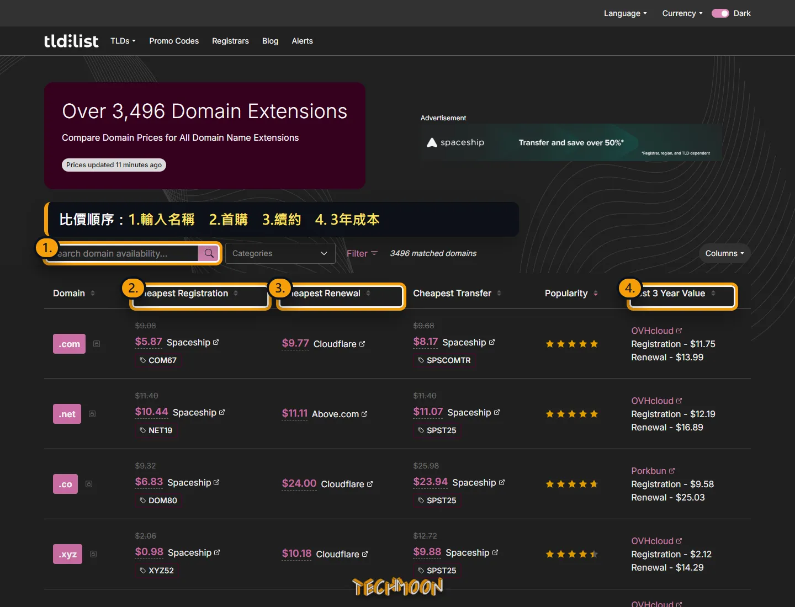Viewport: 795px width, 607px height.
Task: Open the Alerts menu item
Action: point(302,41)
